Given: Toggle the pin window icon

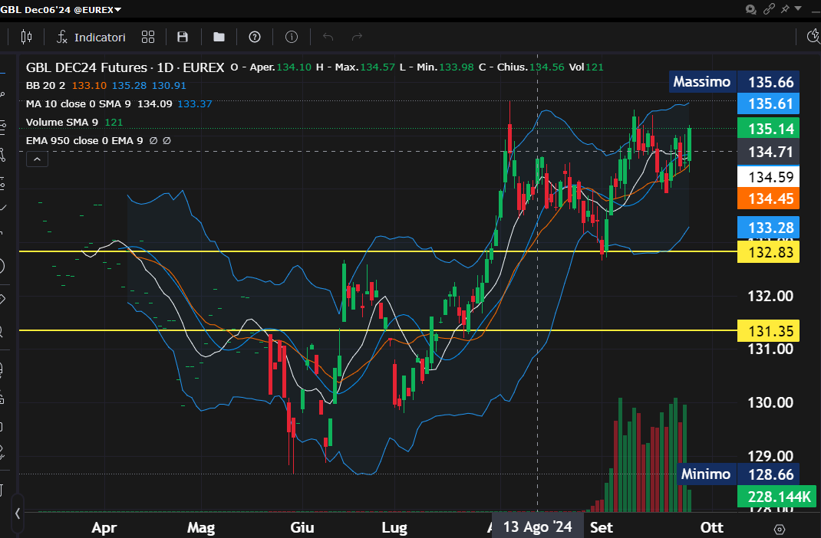Looking at the screenshot, I should pos(785,9).
